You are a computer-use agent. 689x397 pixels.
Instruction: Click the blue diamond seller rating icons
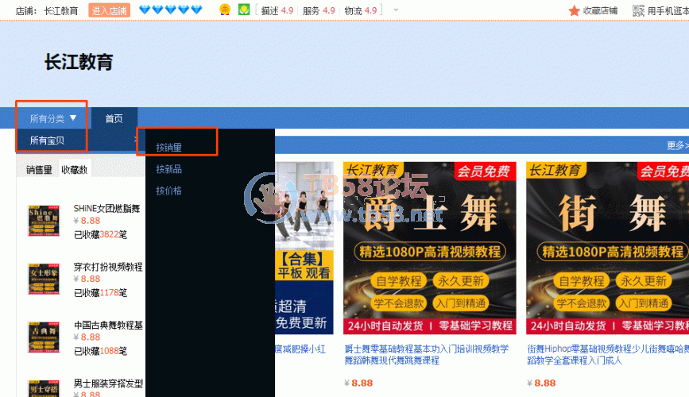[170, 10]
